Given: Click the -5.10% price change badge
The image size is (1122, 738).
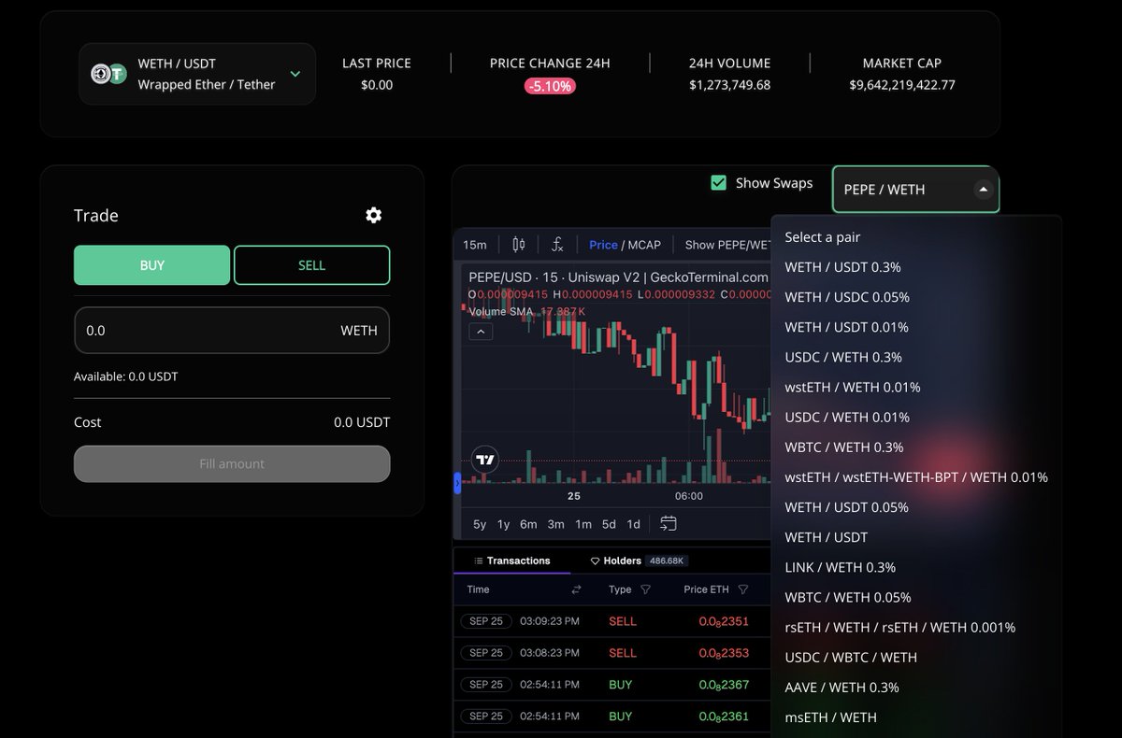Looking at the screenshot, I should (x=550, y=86).
